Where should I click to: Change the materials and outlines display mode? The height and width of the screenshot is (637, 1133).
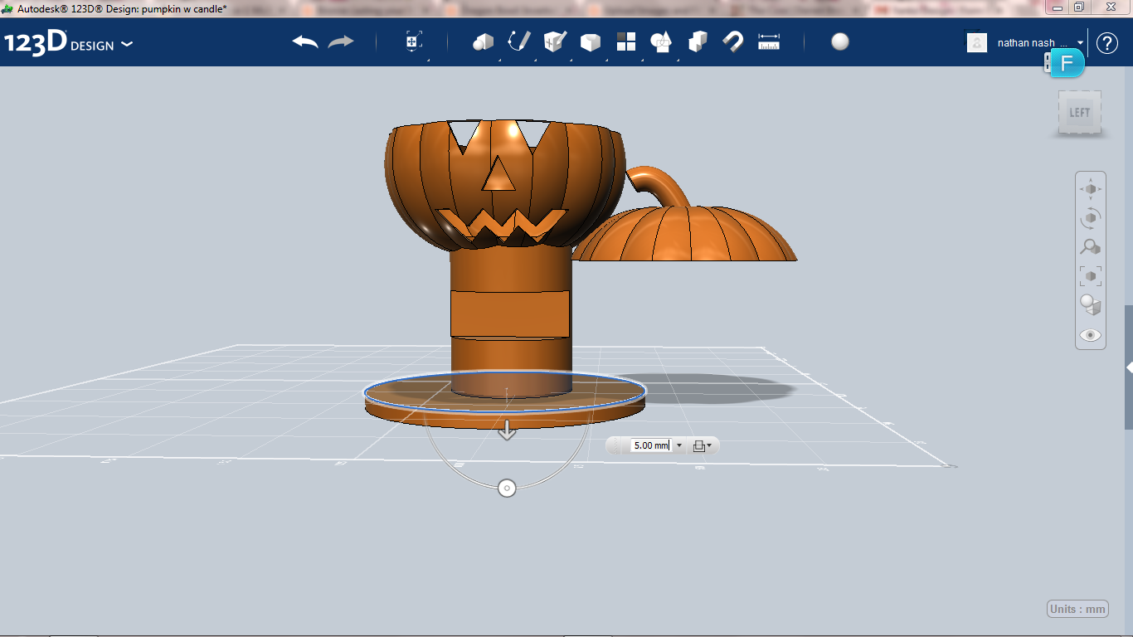[1091, 304]
